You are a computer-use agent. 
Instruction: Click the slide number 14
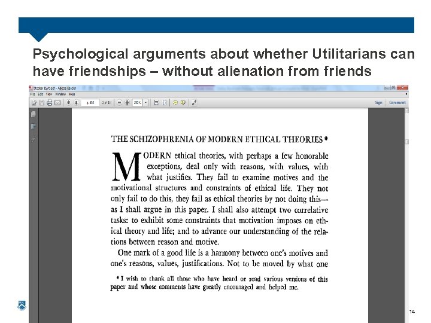pyautogui.click(x=412, y=312)
